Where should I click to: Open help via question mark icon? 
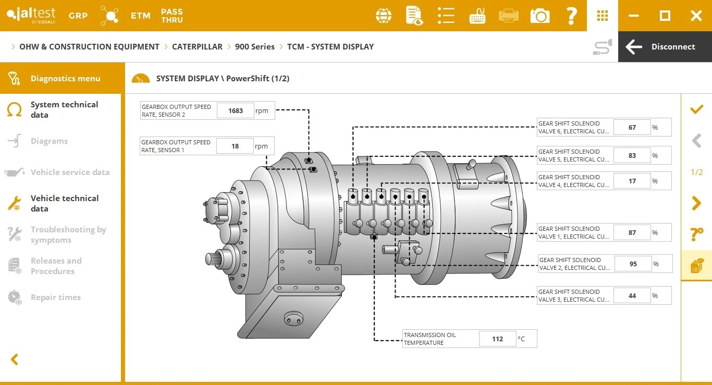pyautogui.click(x=571, y=16)
